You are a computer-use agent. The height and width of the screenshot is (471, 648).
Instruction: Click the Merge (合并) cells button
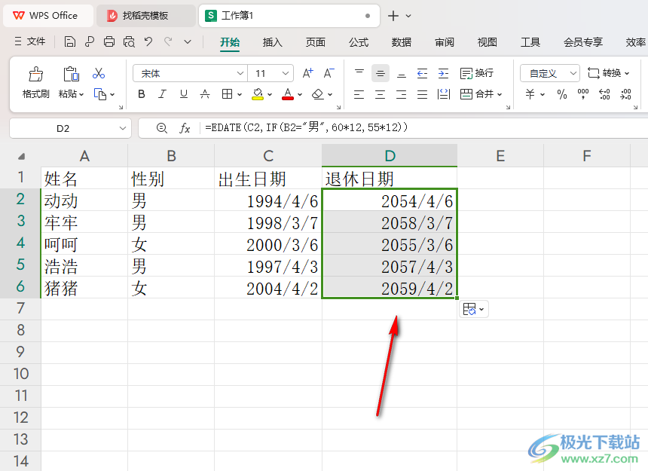tap(481, 95)
